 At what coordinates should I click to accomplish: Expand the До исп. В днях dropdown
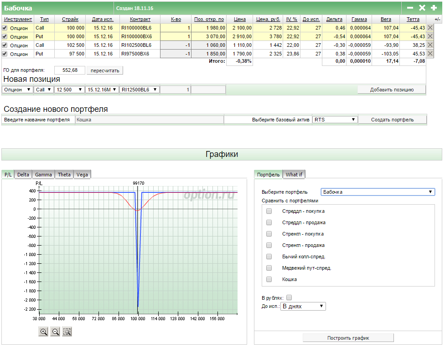(303, 306)
